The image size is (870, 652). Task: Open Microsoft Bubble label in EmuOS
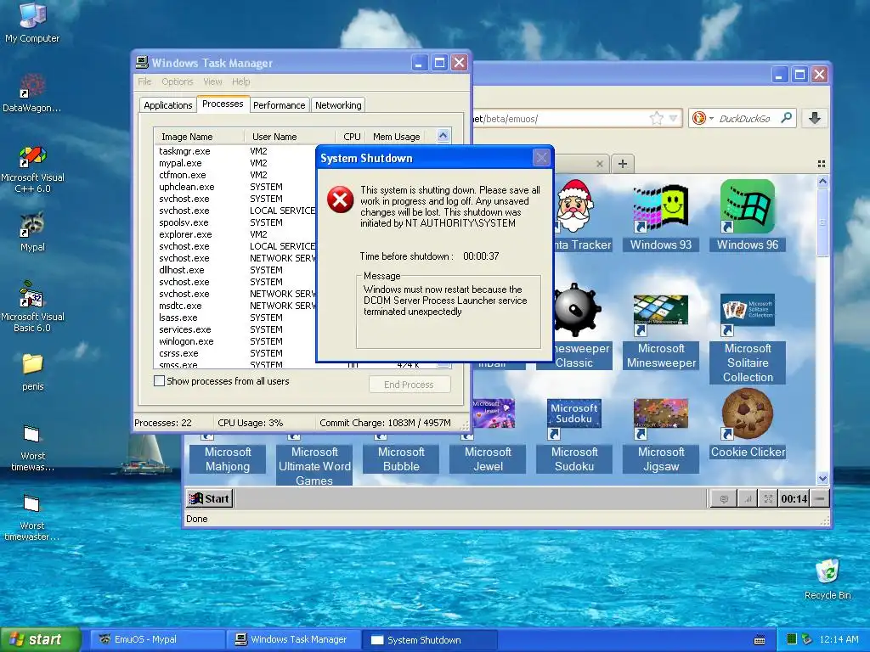click(401, 459)
